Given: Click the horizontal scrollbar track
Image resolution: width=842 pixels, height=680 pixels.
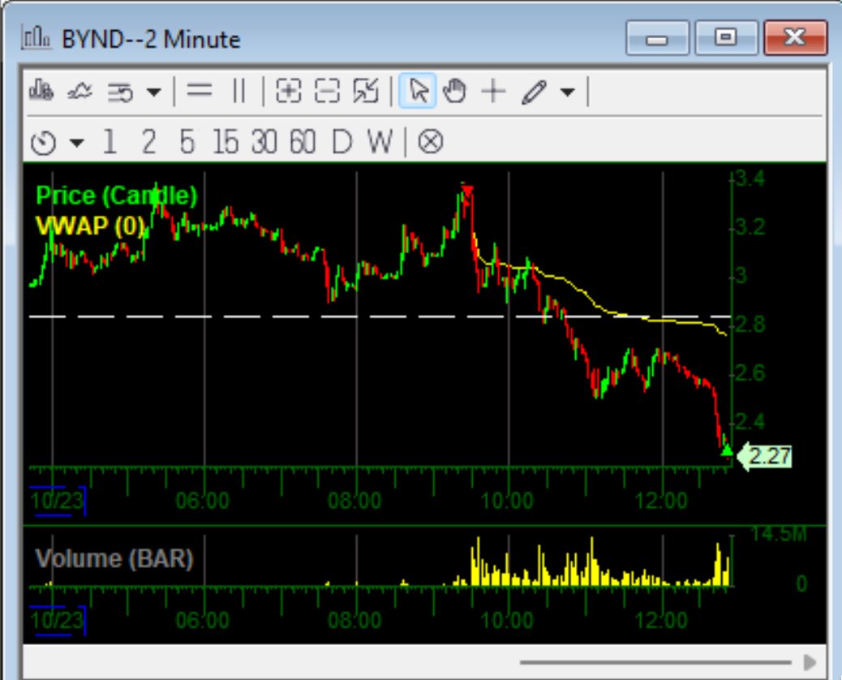Looking at the screenshot, I should click(655, 662).
